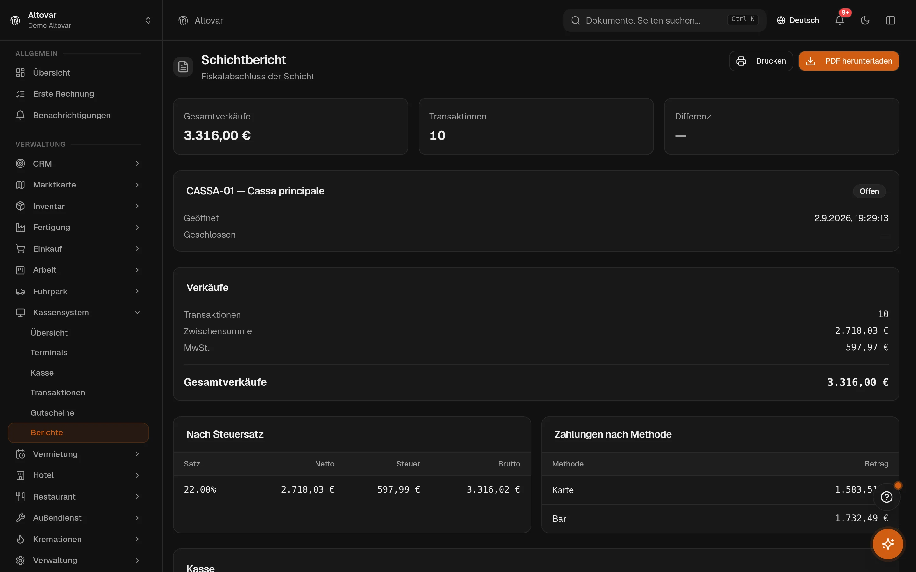Click the Restaurant utensils icon
The width and height of the screenshot is (916, 572).
click(20, 496)
